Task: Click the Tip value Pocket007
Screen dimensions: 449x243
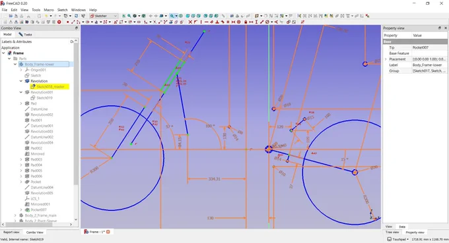Action: (420, 47)
